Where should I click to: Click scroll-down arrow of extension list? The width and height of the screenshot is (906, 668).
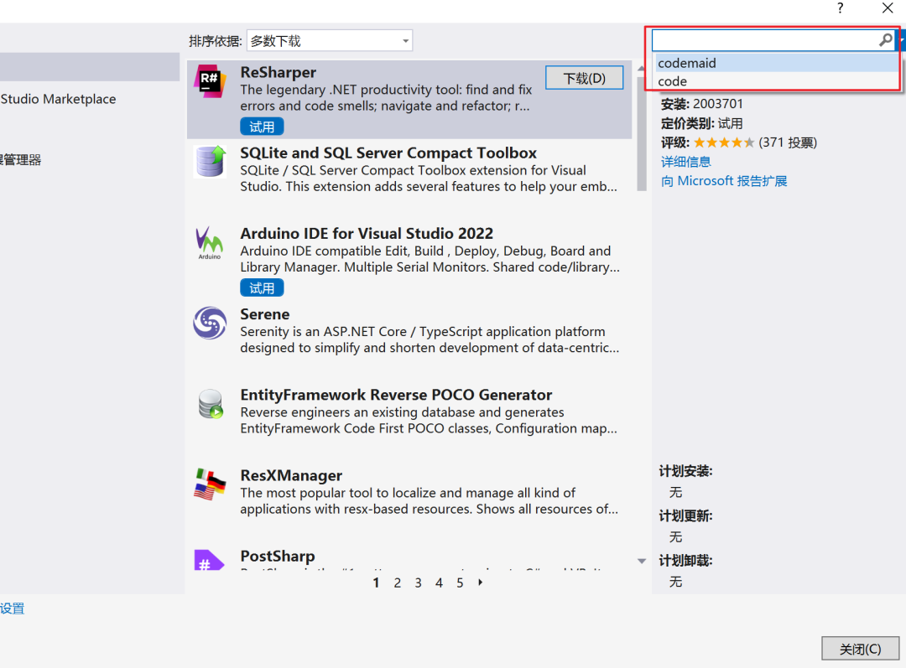pyautogui.click(x=641, y=562)
